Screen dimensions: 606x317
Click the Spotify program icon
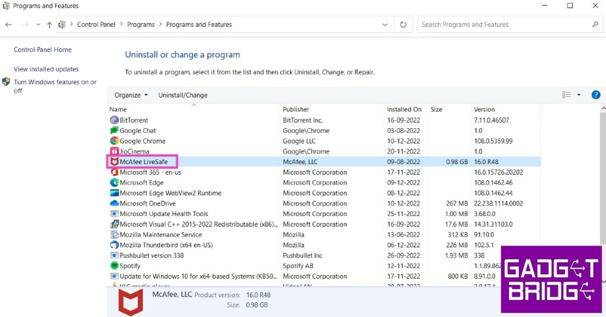coord(114,266)
